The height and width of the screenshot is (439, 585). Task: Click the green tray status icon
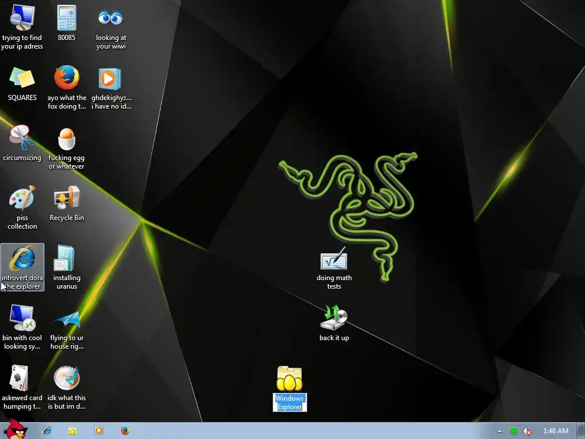[514, 431]
